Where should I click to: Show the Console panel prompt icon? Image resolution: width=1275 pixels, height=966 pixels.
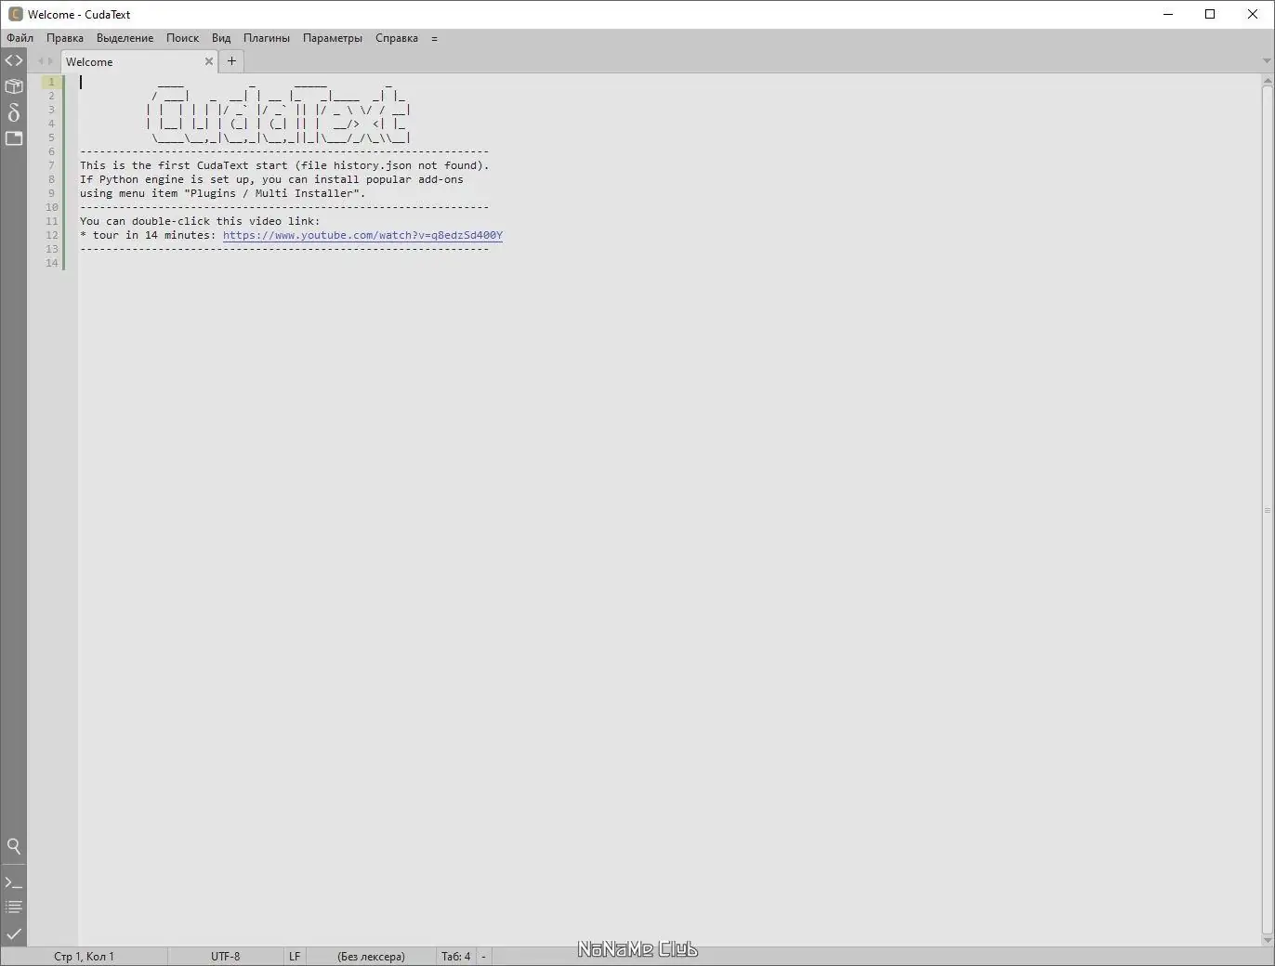[x=14, y=881]
